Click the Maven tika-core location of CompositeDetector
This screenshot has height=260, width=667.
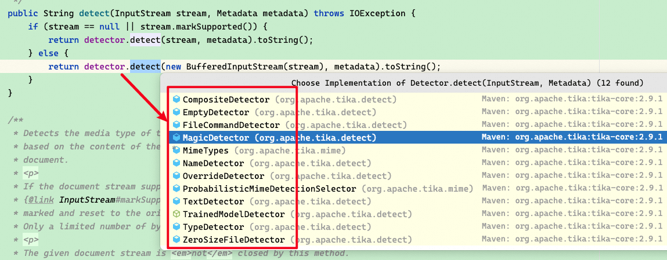coord(572,100)
